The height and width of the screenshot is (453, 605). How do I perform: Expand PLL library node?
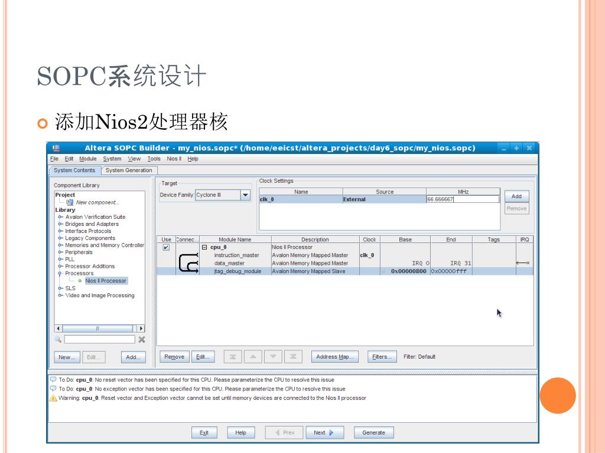[60, 260]
